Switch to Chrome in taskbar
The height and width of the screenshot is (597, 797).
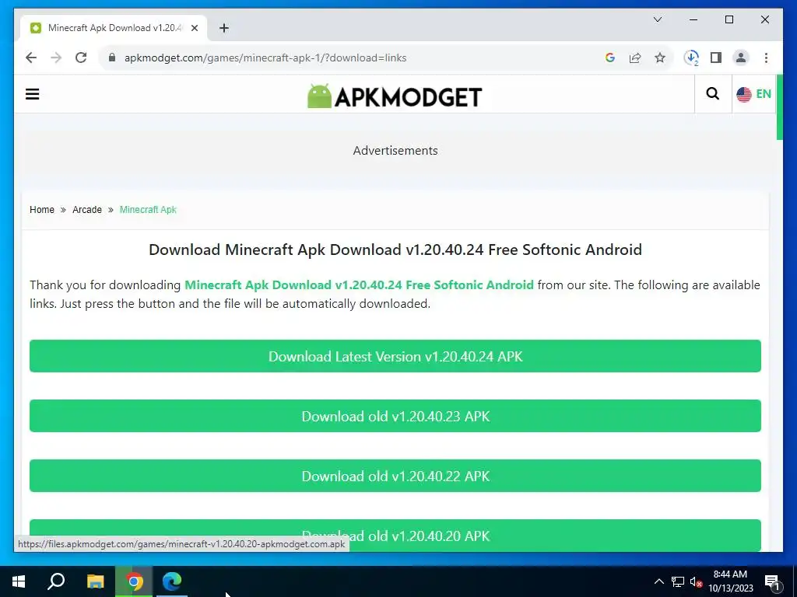pyautogui.click(x=134, y=581)
